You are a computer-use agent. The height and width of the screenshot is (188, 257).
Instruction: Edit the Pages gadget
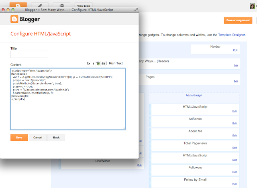click(x=236, y=82)
